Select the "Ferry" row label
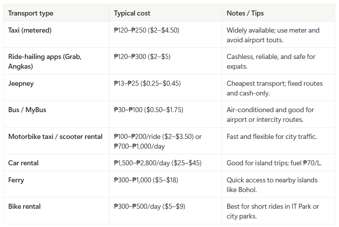 click(x=16, y=180)
